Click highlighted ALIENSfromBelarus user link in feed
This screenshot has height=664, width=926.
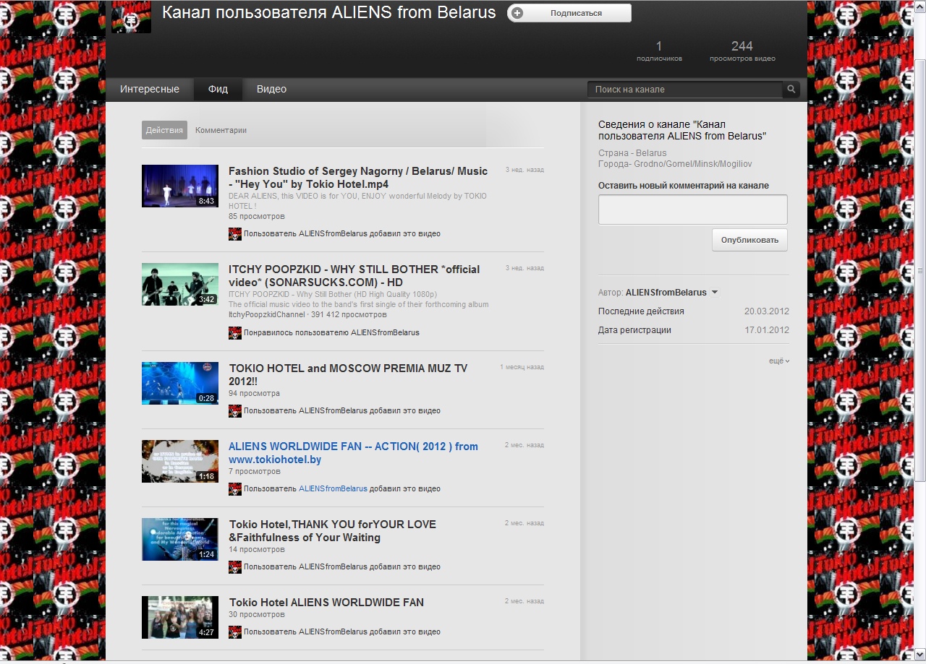click(333, 488)
